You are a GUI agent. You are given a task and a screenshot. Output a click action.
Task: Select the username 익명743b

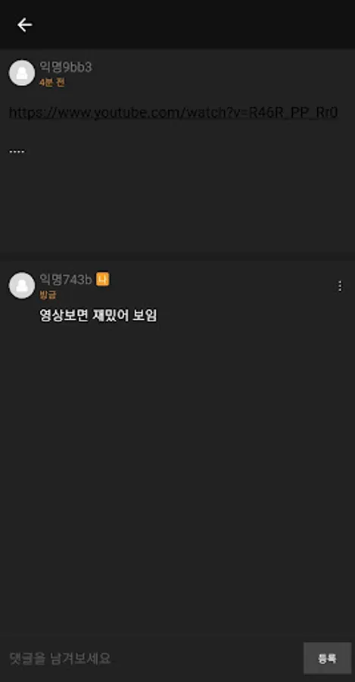click(66, 280)
